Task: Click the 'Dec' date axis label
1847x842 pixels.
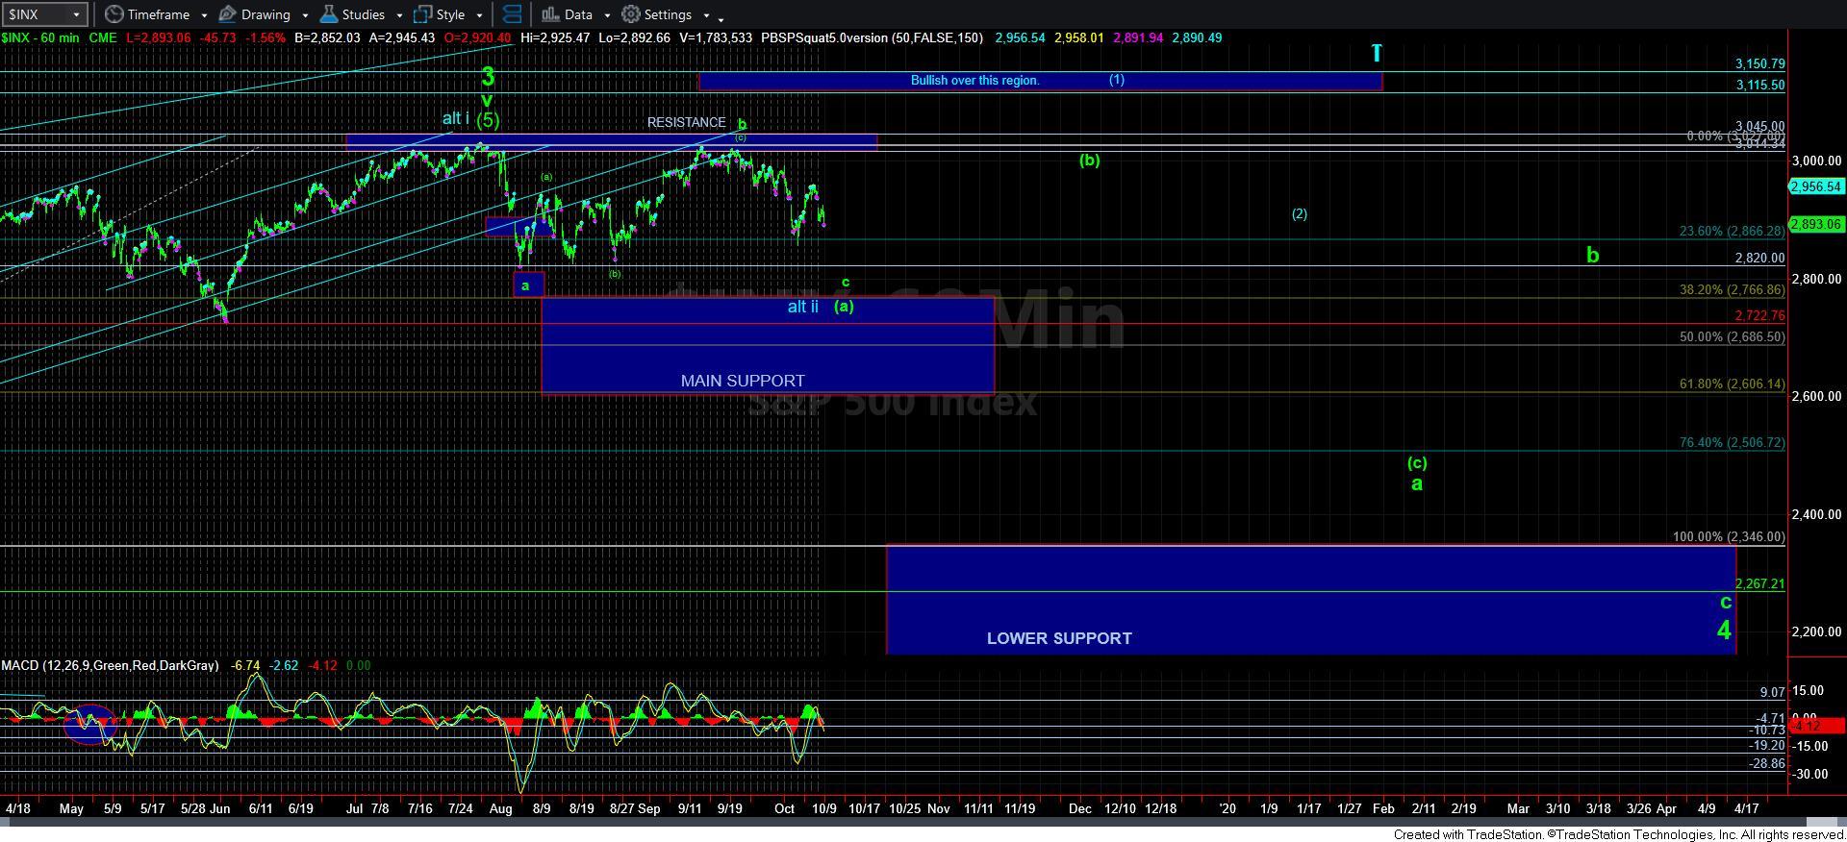Action: 1079,809
